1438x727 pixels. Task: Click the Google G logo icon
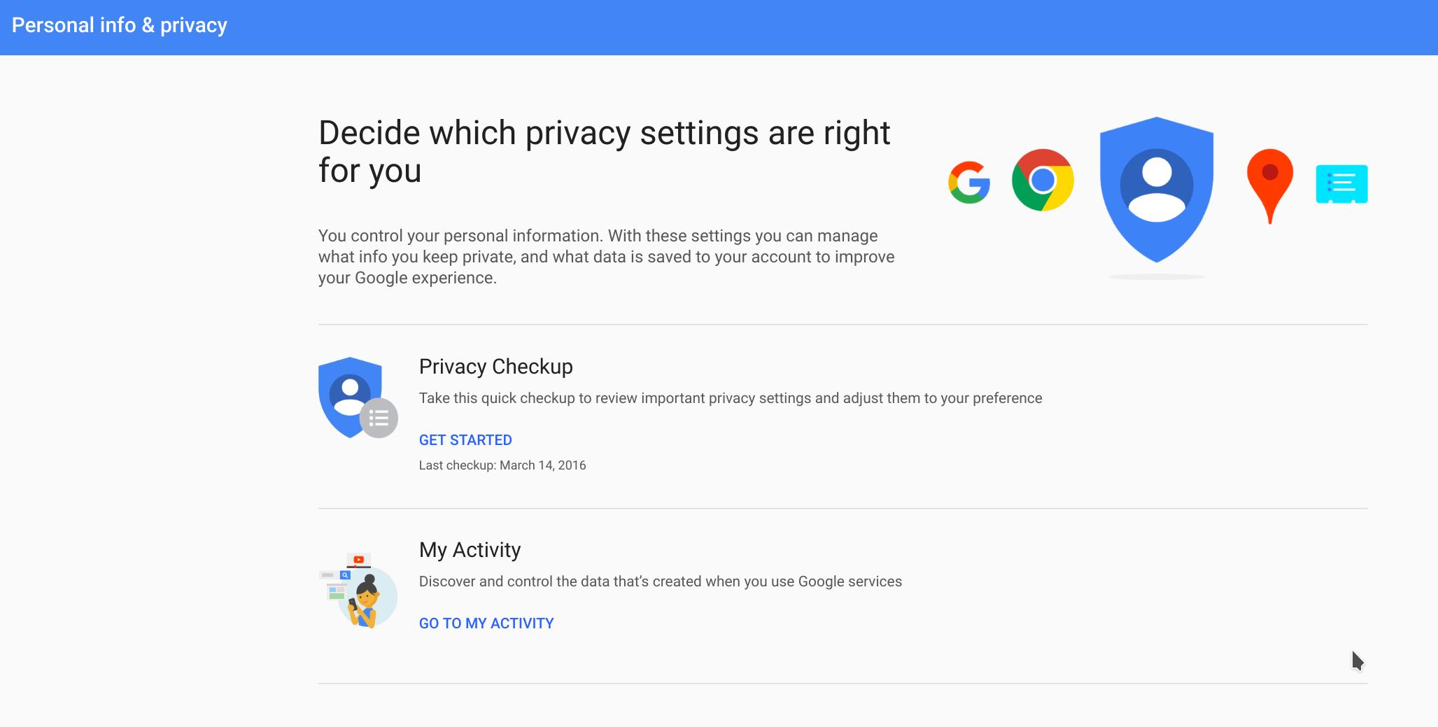[x=969, y=183]
